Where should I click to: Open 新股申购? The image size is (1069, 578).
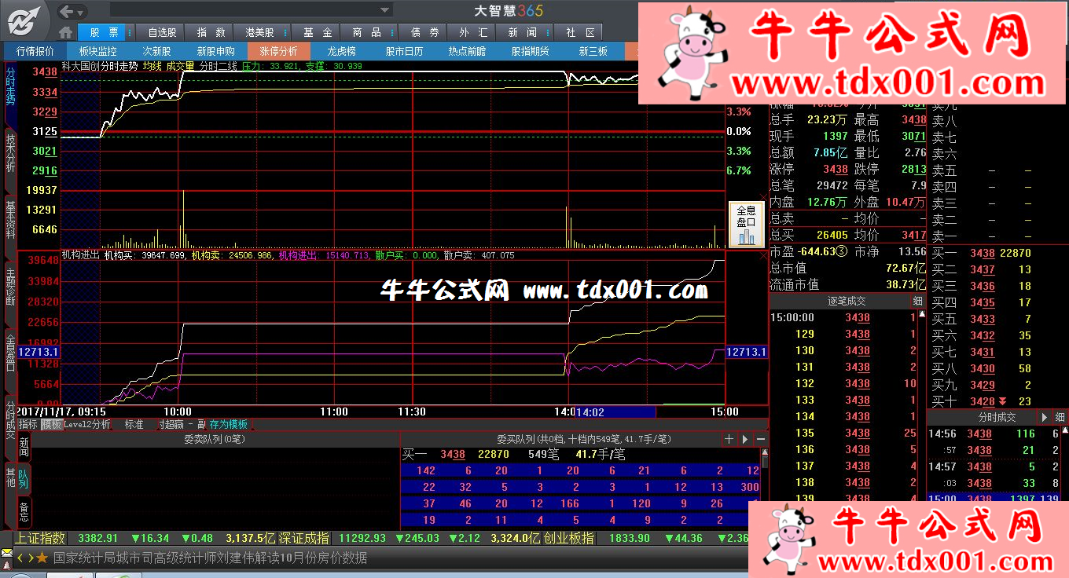tap(215, 51)
